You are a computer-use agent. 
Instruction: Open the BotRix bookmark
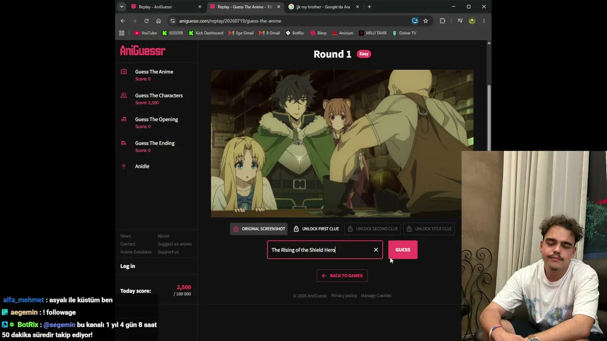point(294,33)
